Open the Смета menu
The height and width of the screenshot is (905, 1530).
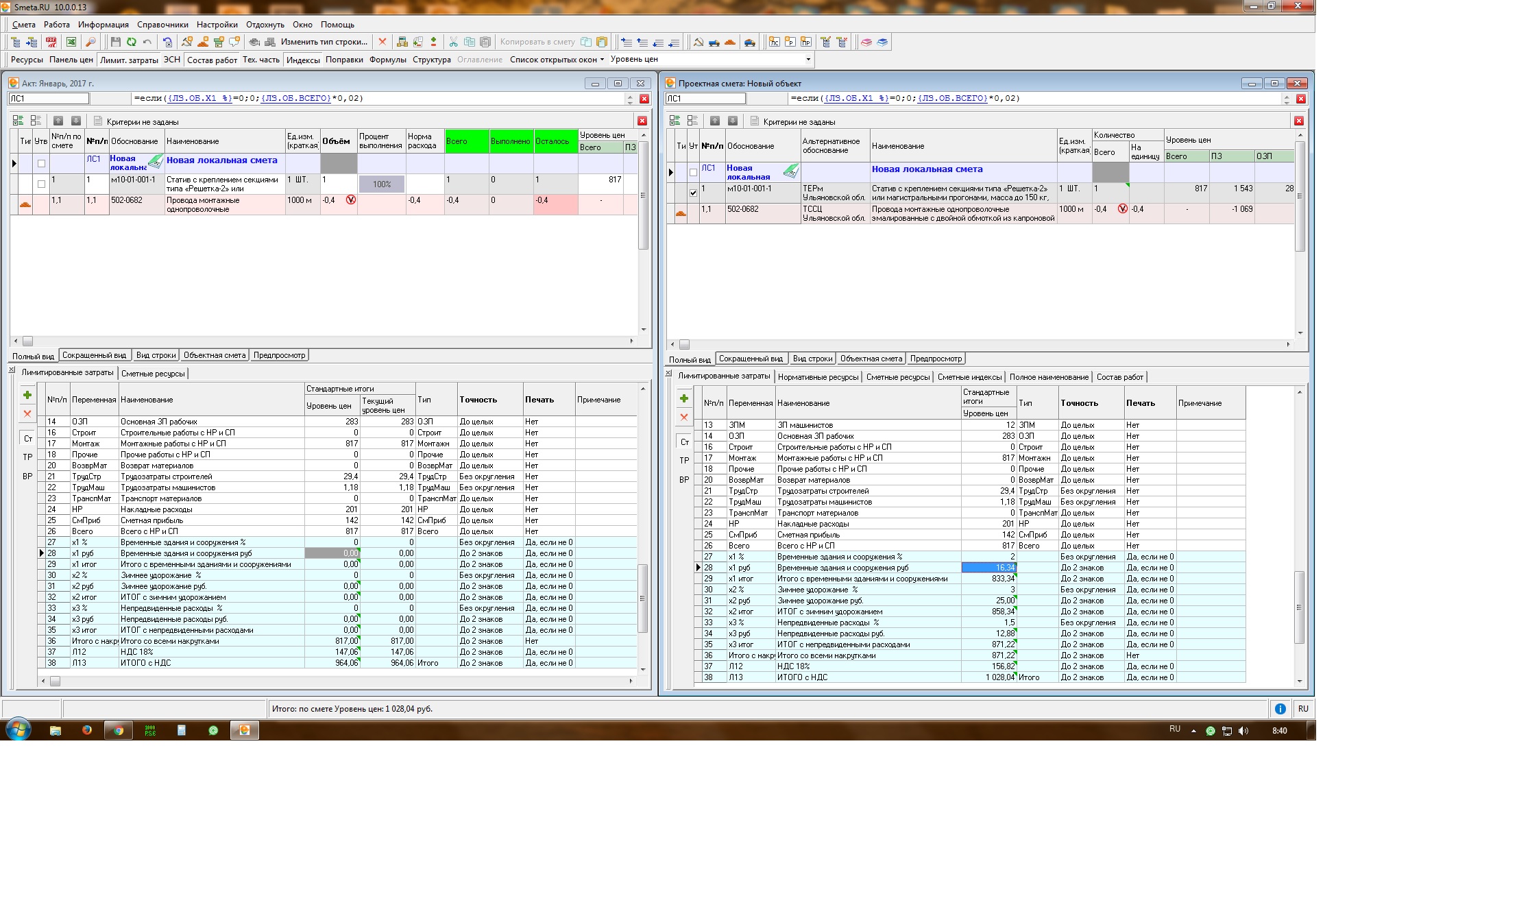pos(24,25)
